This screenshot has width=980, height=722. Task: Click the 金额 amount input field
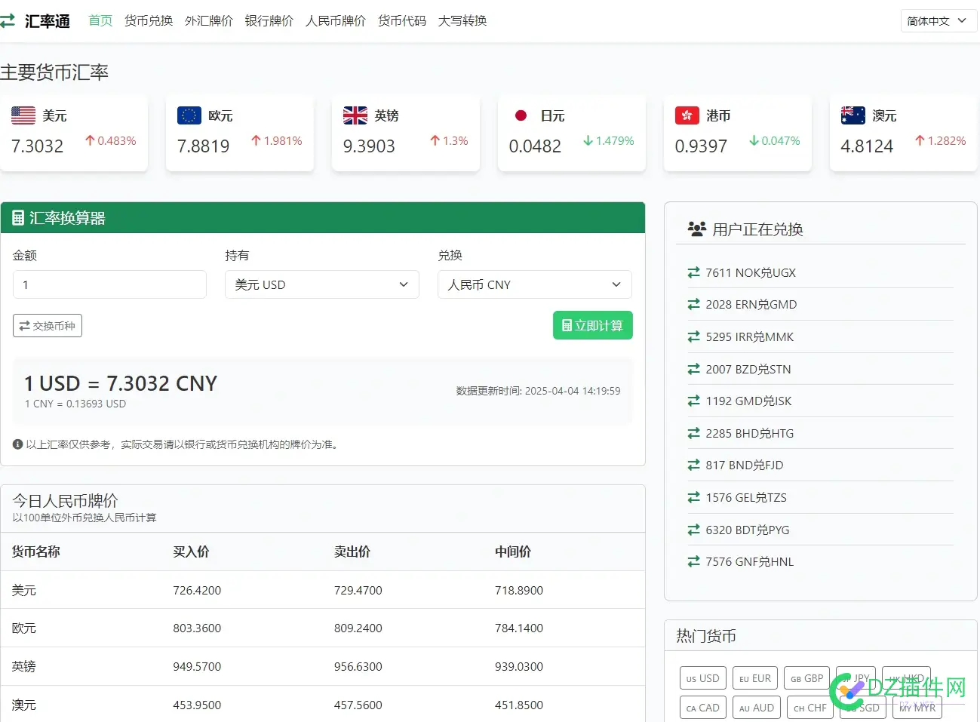click(109, 284)
